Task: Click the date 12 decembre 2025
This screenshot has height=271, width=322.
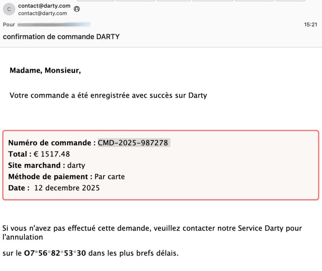Action: tap(67, 188)
